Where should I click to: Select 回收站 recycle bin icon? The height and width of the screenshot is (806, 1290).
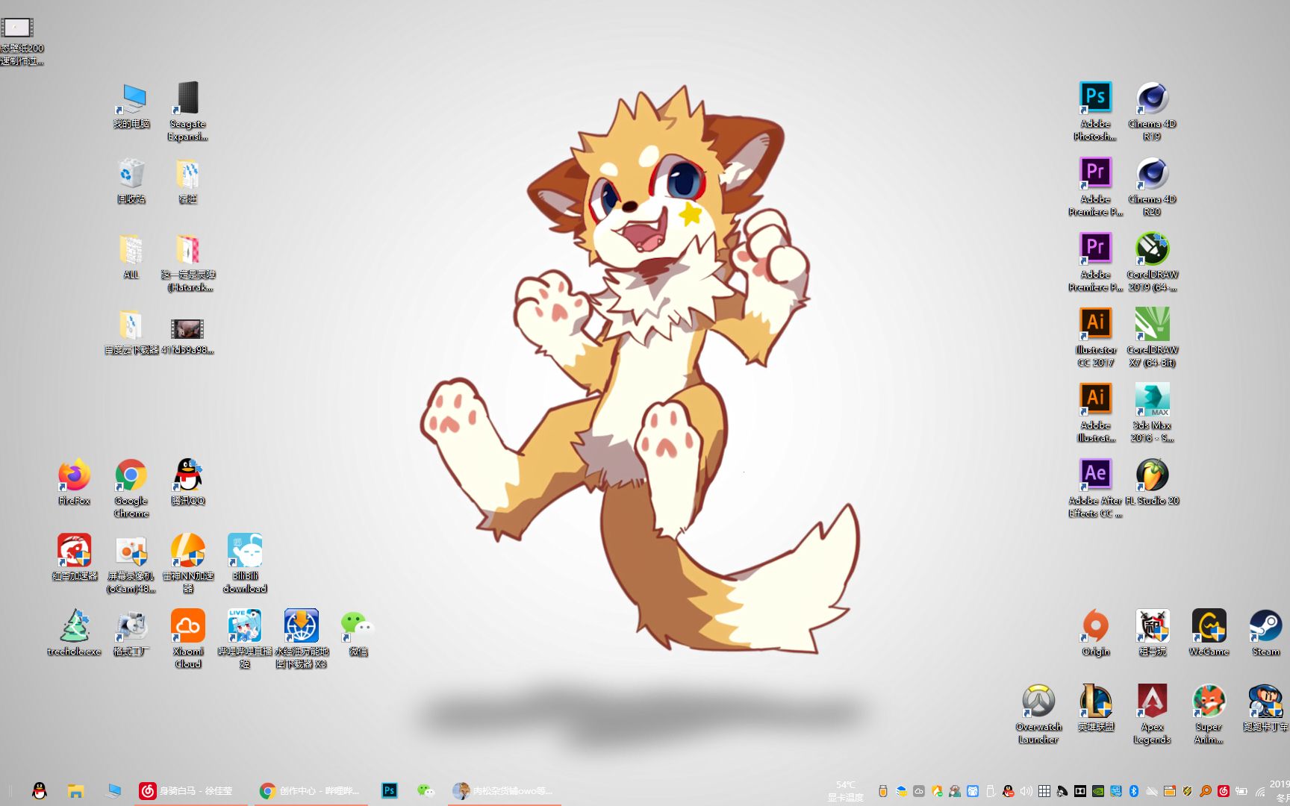(x=131, y=181)
